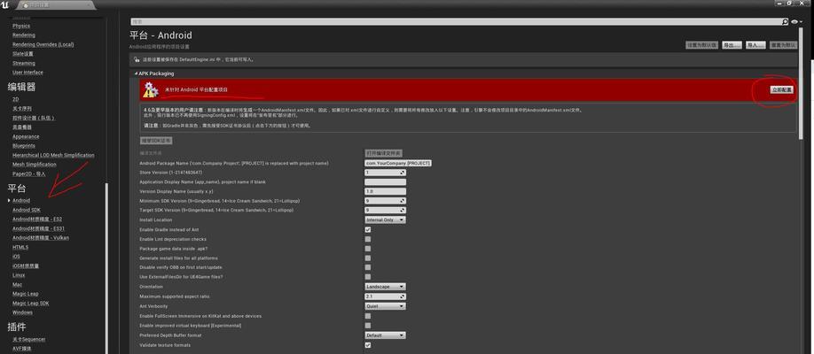
Task: Click the 导出 export button
Action: 732,45
